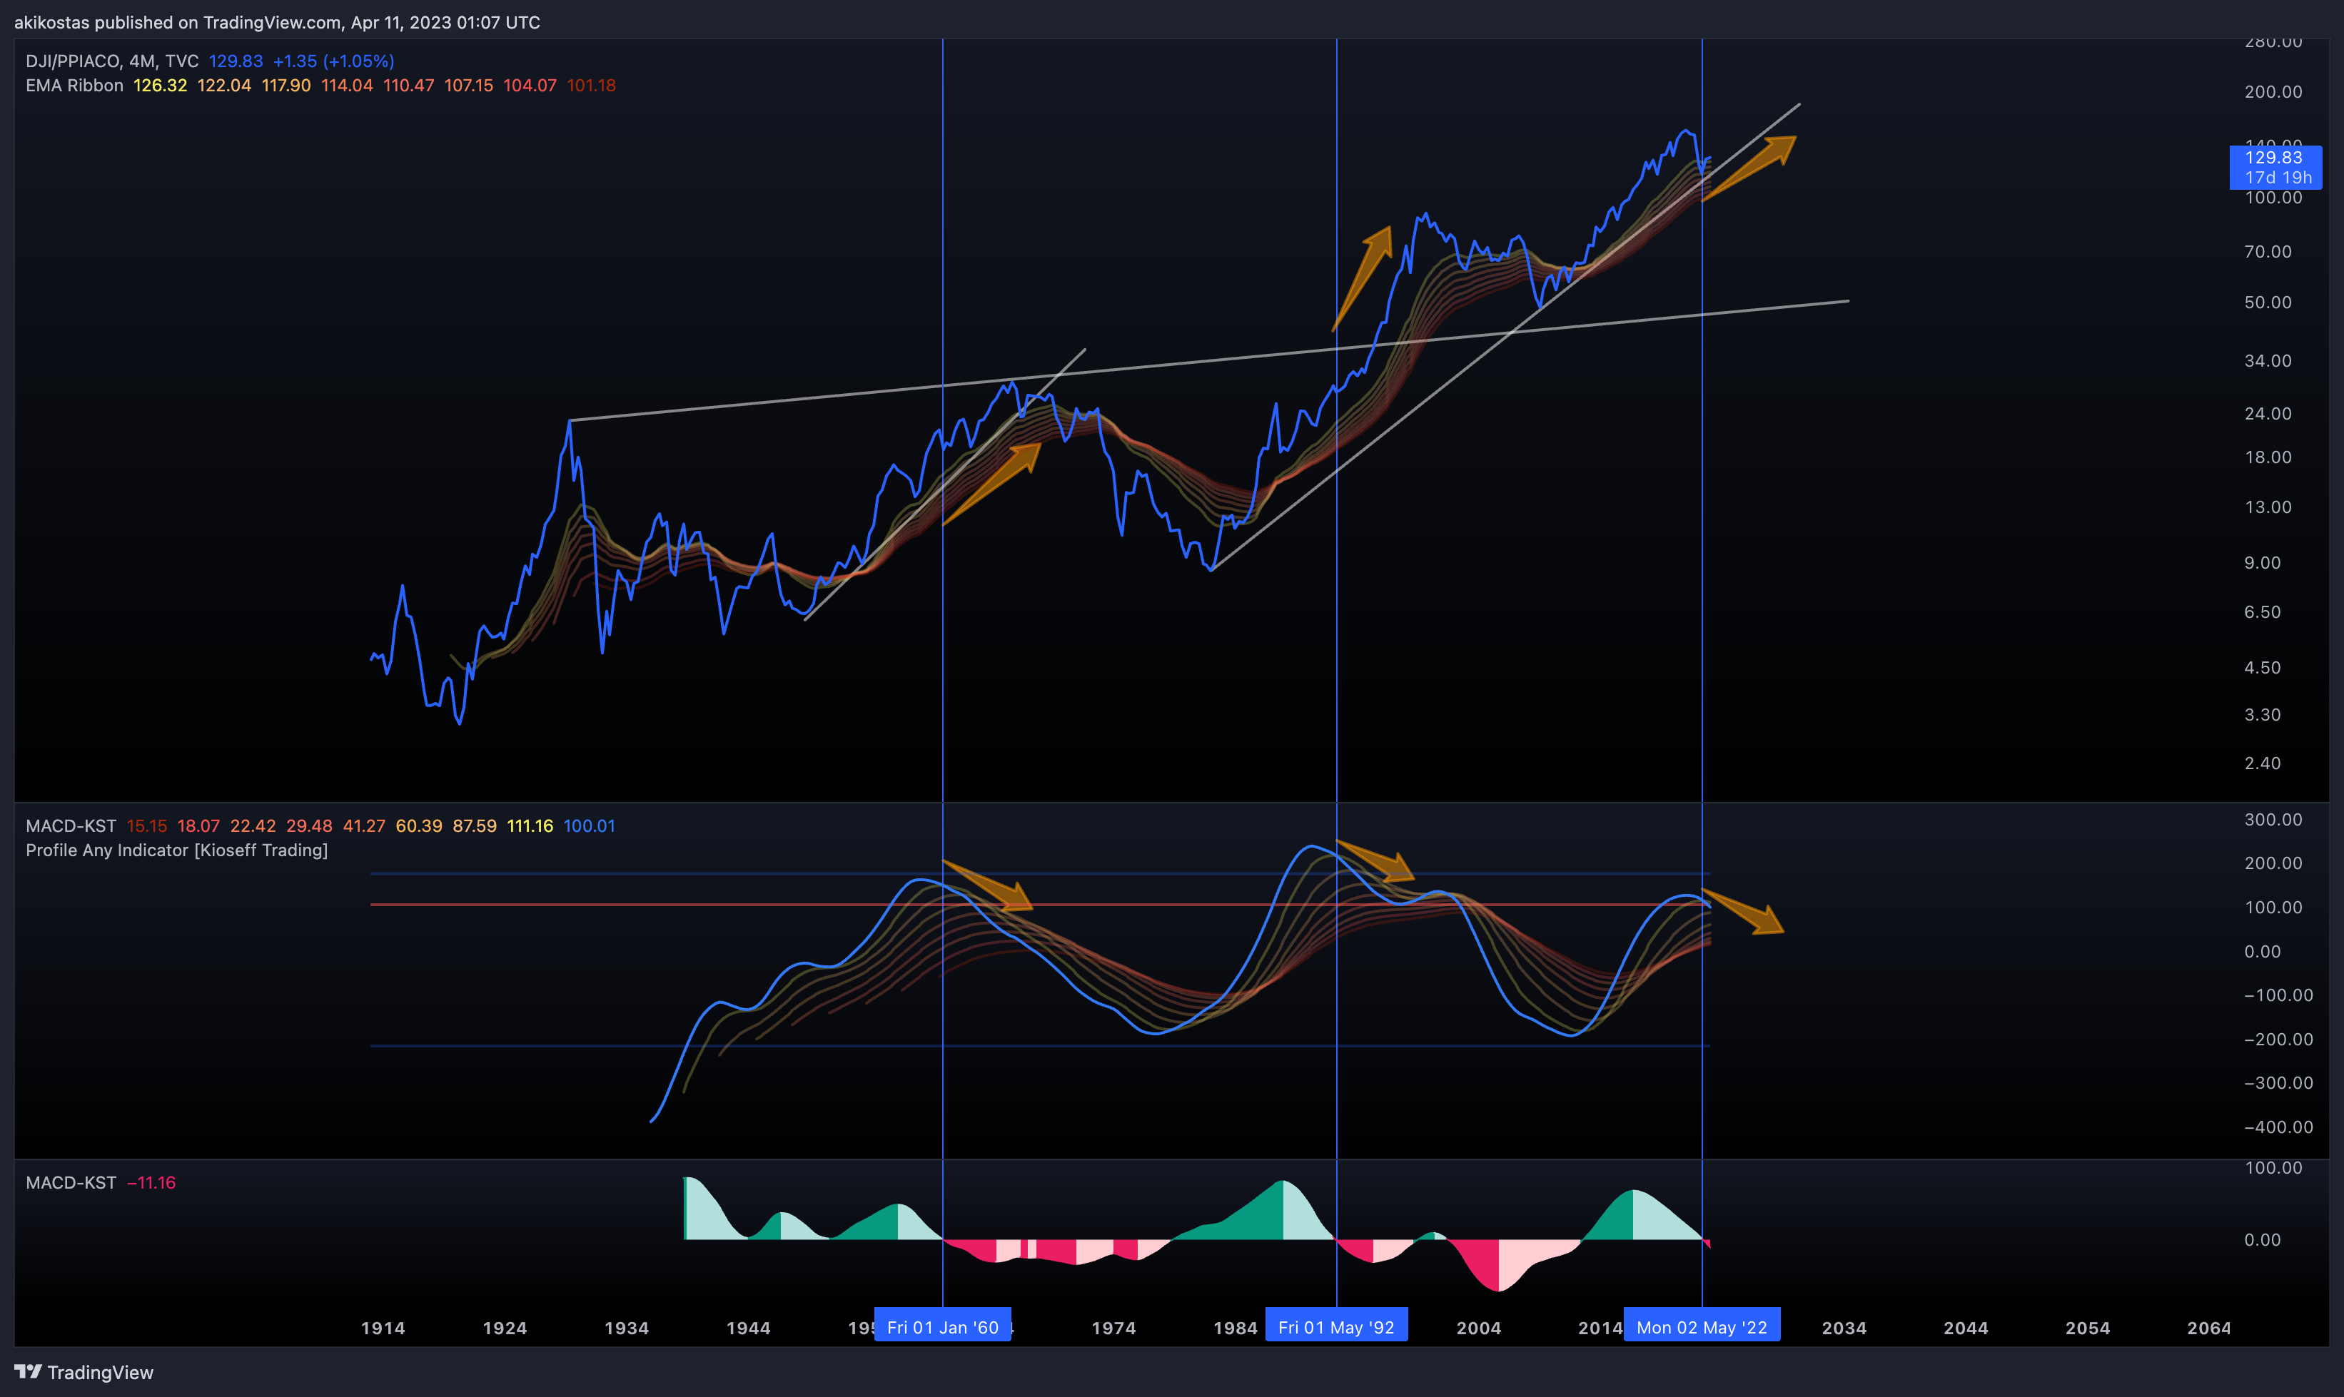Click EMA Ribbon value 104.07
Screen dimensions: 2344x1397
tap(530, 86)
